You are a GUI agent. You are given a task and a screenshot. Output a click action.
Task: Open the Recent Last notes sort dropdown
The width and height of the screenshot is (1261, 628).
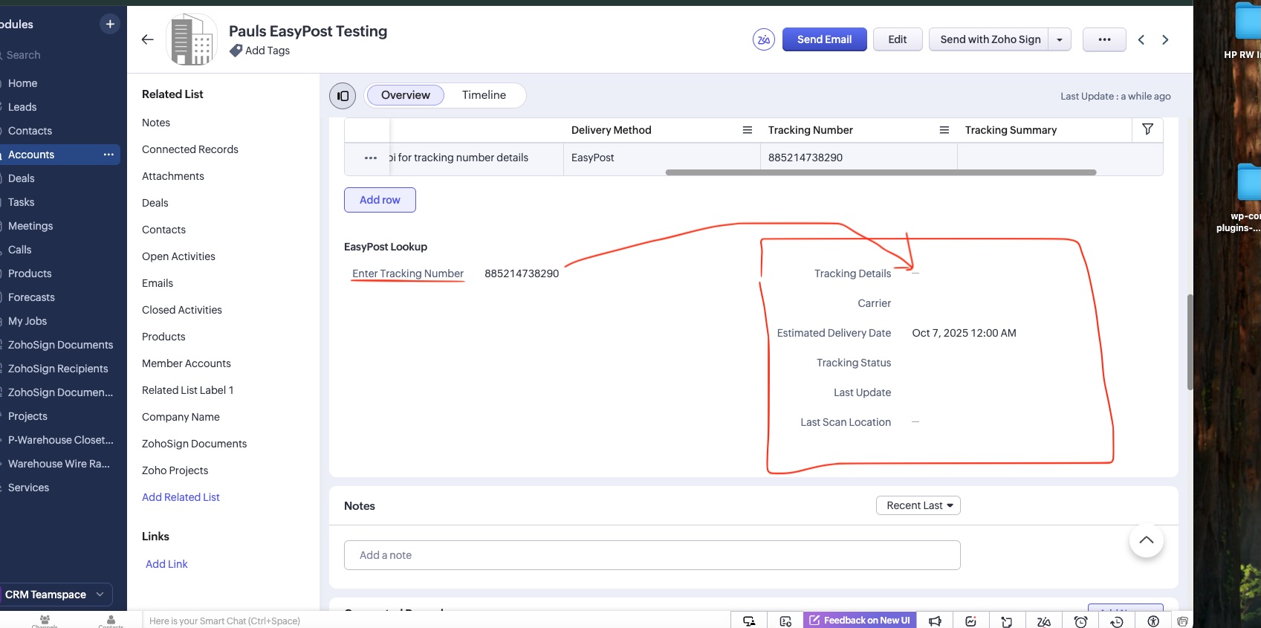tap(918, 505)
